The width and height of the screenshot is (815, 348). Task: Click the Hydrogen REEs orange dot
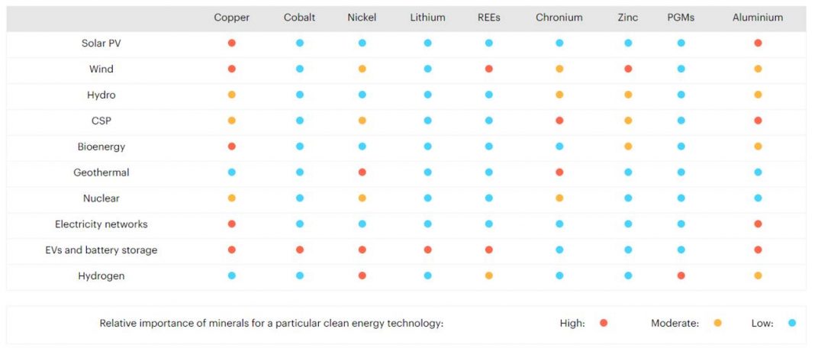[x=488, y=275]
